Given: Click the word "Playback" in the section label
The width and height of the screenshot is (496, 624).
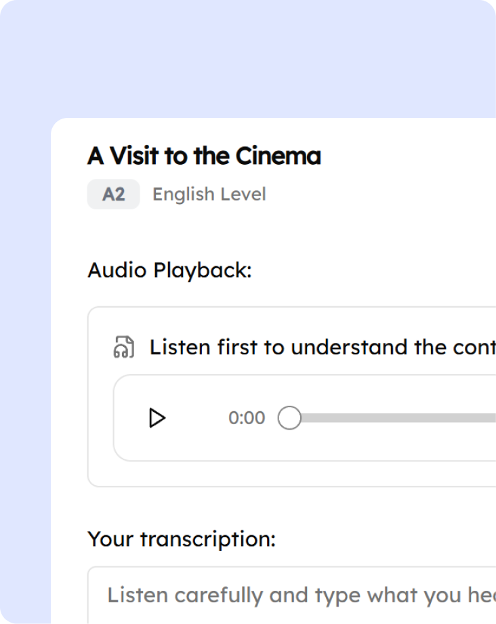Looking at the screenshot, I should [x=202, y=270].
